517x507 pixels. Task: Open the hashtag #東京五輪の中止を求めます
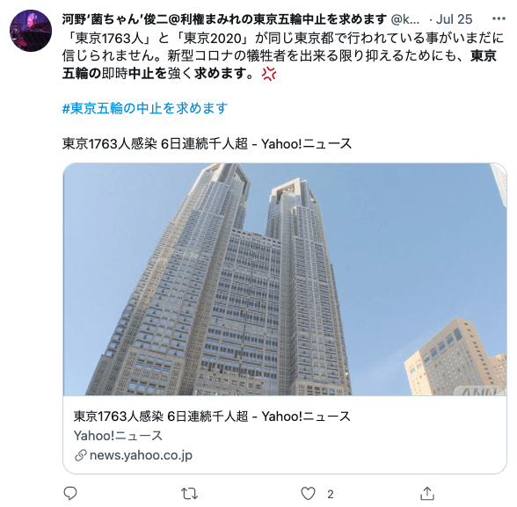click(x=145, y=108)
